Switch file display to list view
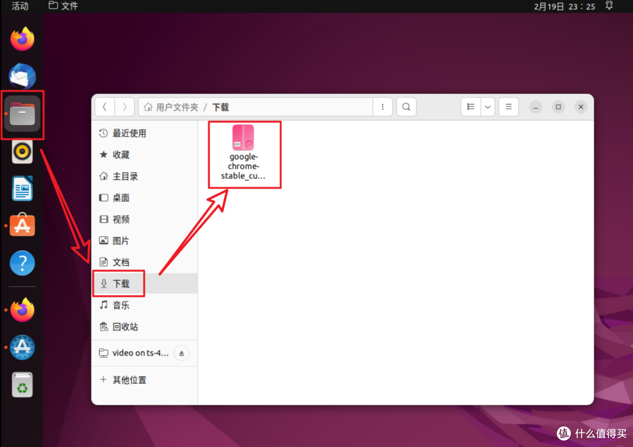 tap(471, 107)
